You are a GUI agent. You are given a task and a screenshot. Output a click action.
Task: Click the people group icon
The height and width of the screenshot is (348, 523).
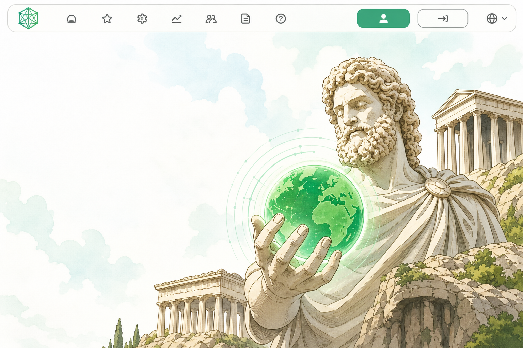[x=211, y=19]
